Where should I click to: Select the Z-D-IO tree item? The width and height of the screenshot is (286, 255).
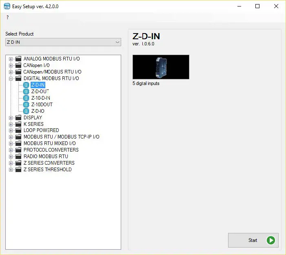coord(38,111)
